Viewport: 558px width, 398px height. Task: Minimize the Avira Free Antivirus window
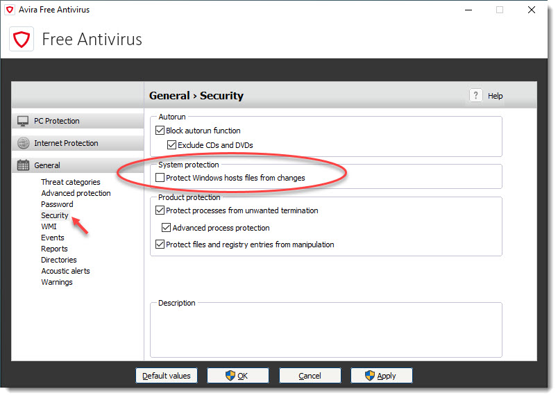coord(468,10)
